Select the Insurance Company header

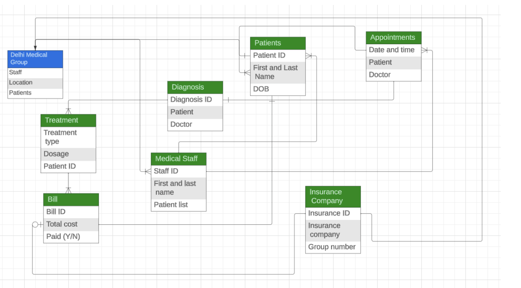pyautogui.click(x=333, y=196)
